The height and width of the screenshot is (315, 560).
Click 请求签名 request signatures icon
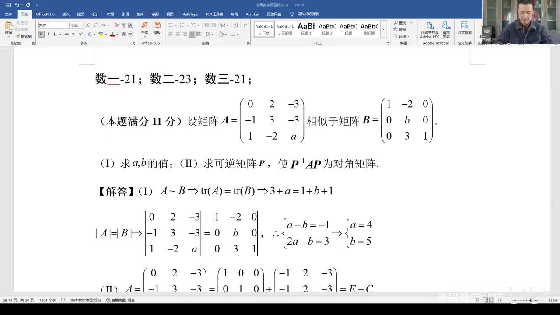pos(446,30)
